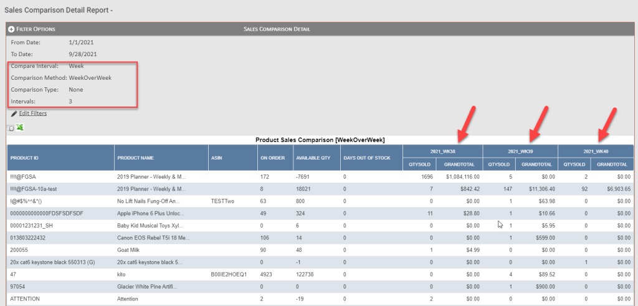The width and height of the screenshot is (638, 306).
Task: Click Grandtotal header under 2021_WK38
Action: tap(459, 165)
